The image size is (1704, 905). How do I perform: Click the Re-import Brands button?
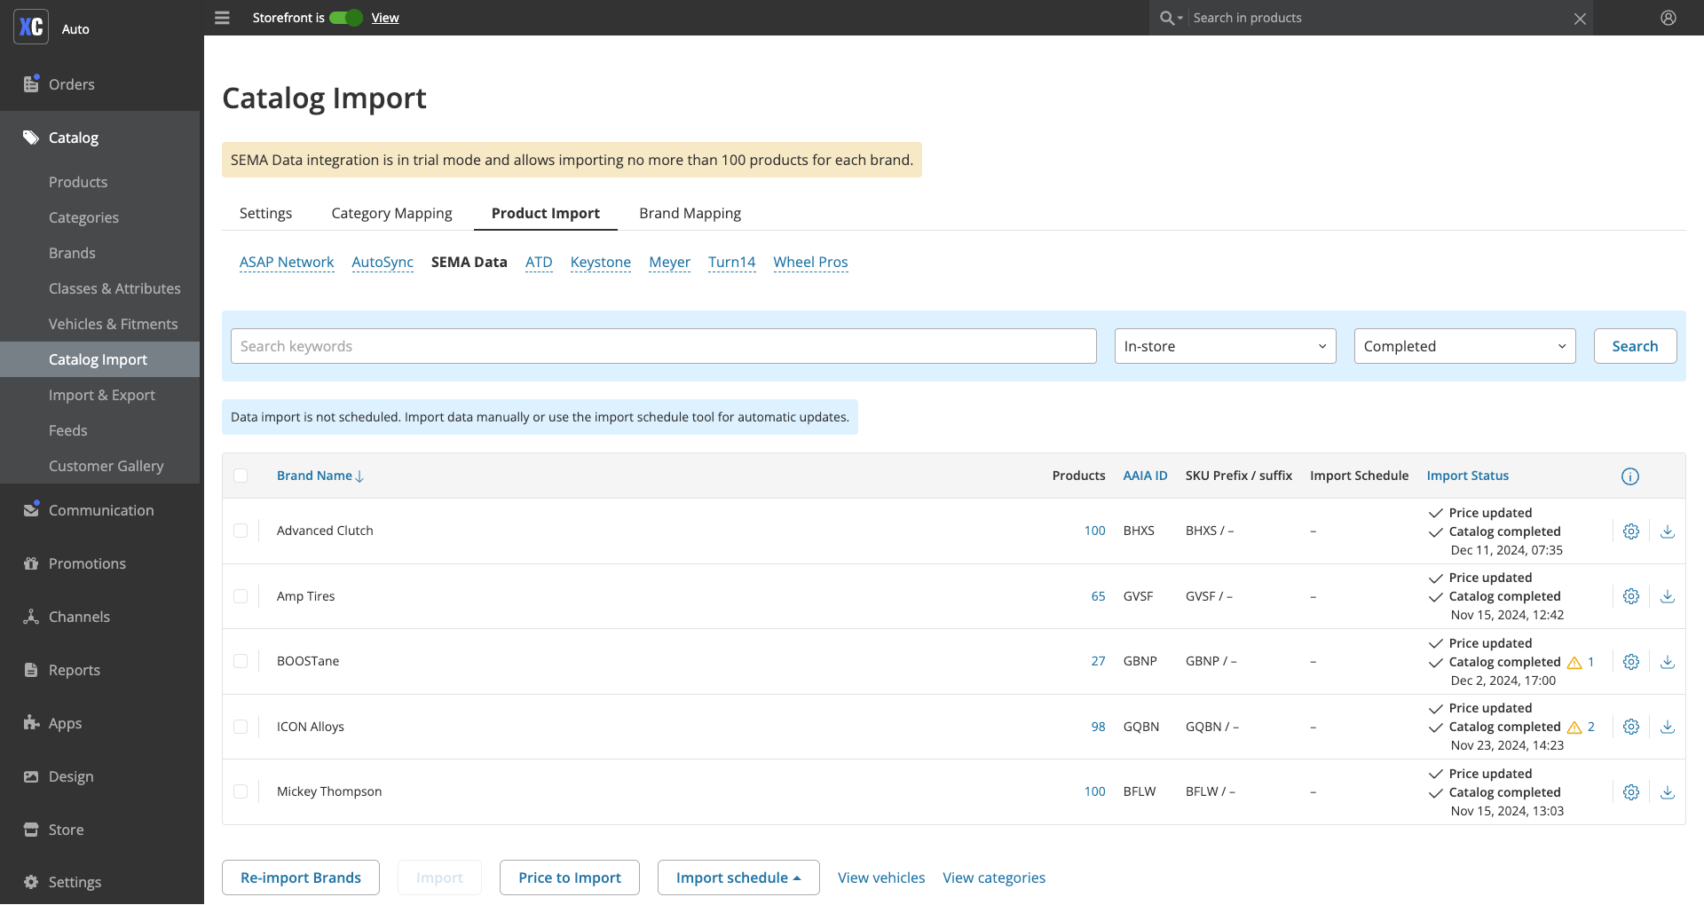click(x=301, y=877)
